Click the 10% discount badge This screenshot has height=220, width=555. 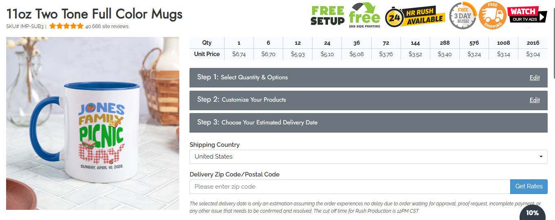[532, 213]
